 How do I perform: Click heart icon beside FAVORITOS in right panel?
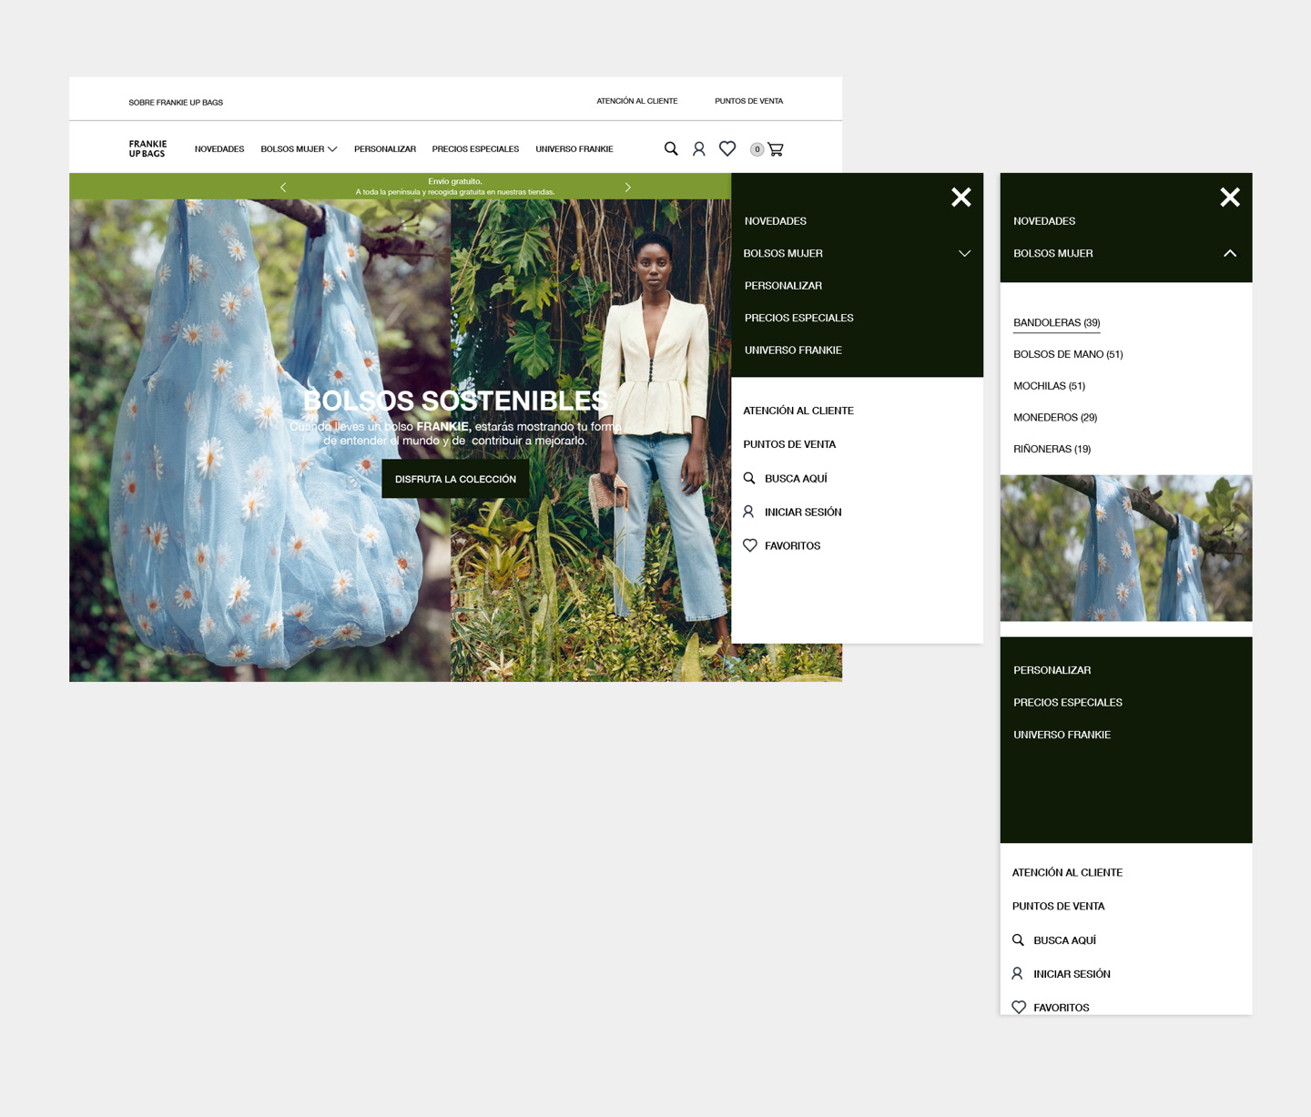click(1019, 1007)
